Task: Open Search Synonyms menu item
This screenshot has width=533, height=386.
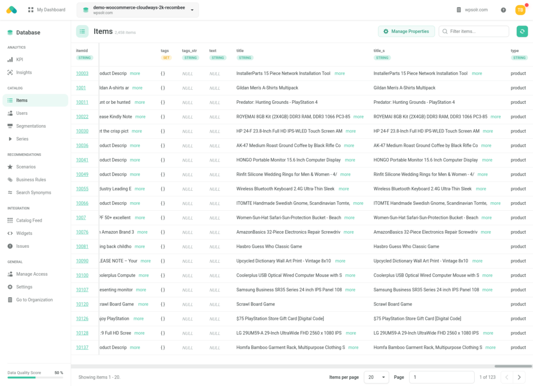Action: pos(35,193)
